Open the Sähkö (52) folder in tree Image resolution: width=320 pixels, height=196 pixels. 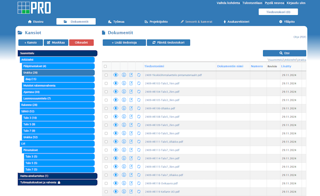[x=28, y=111]
